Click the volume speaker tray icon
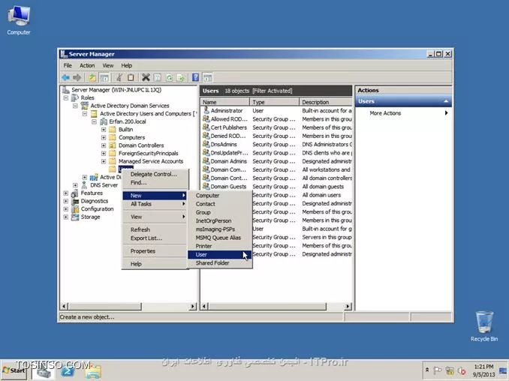Viewport: 509px width, 381px height. pos(461,370)
